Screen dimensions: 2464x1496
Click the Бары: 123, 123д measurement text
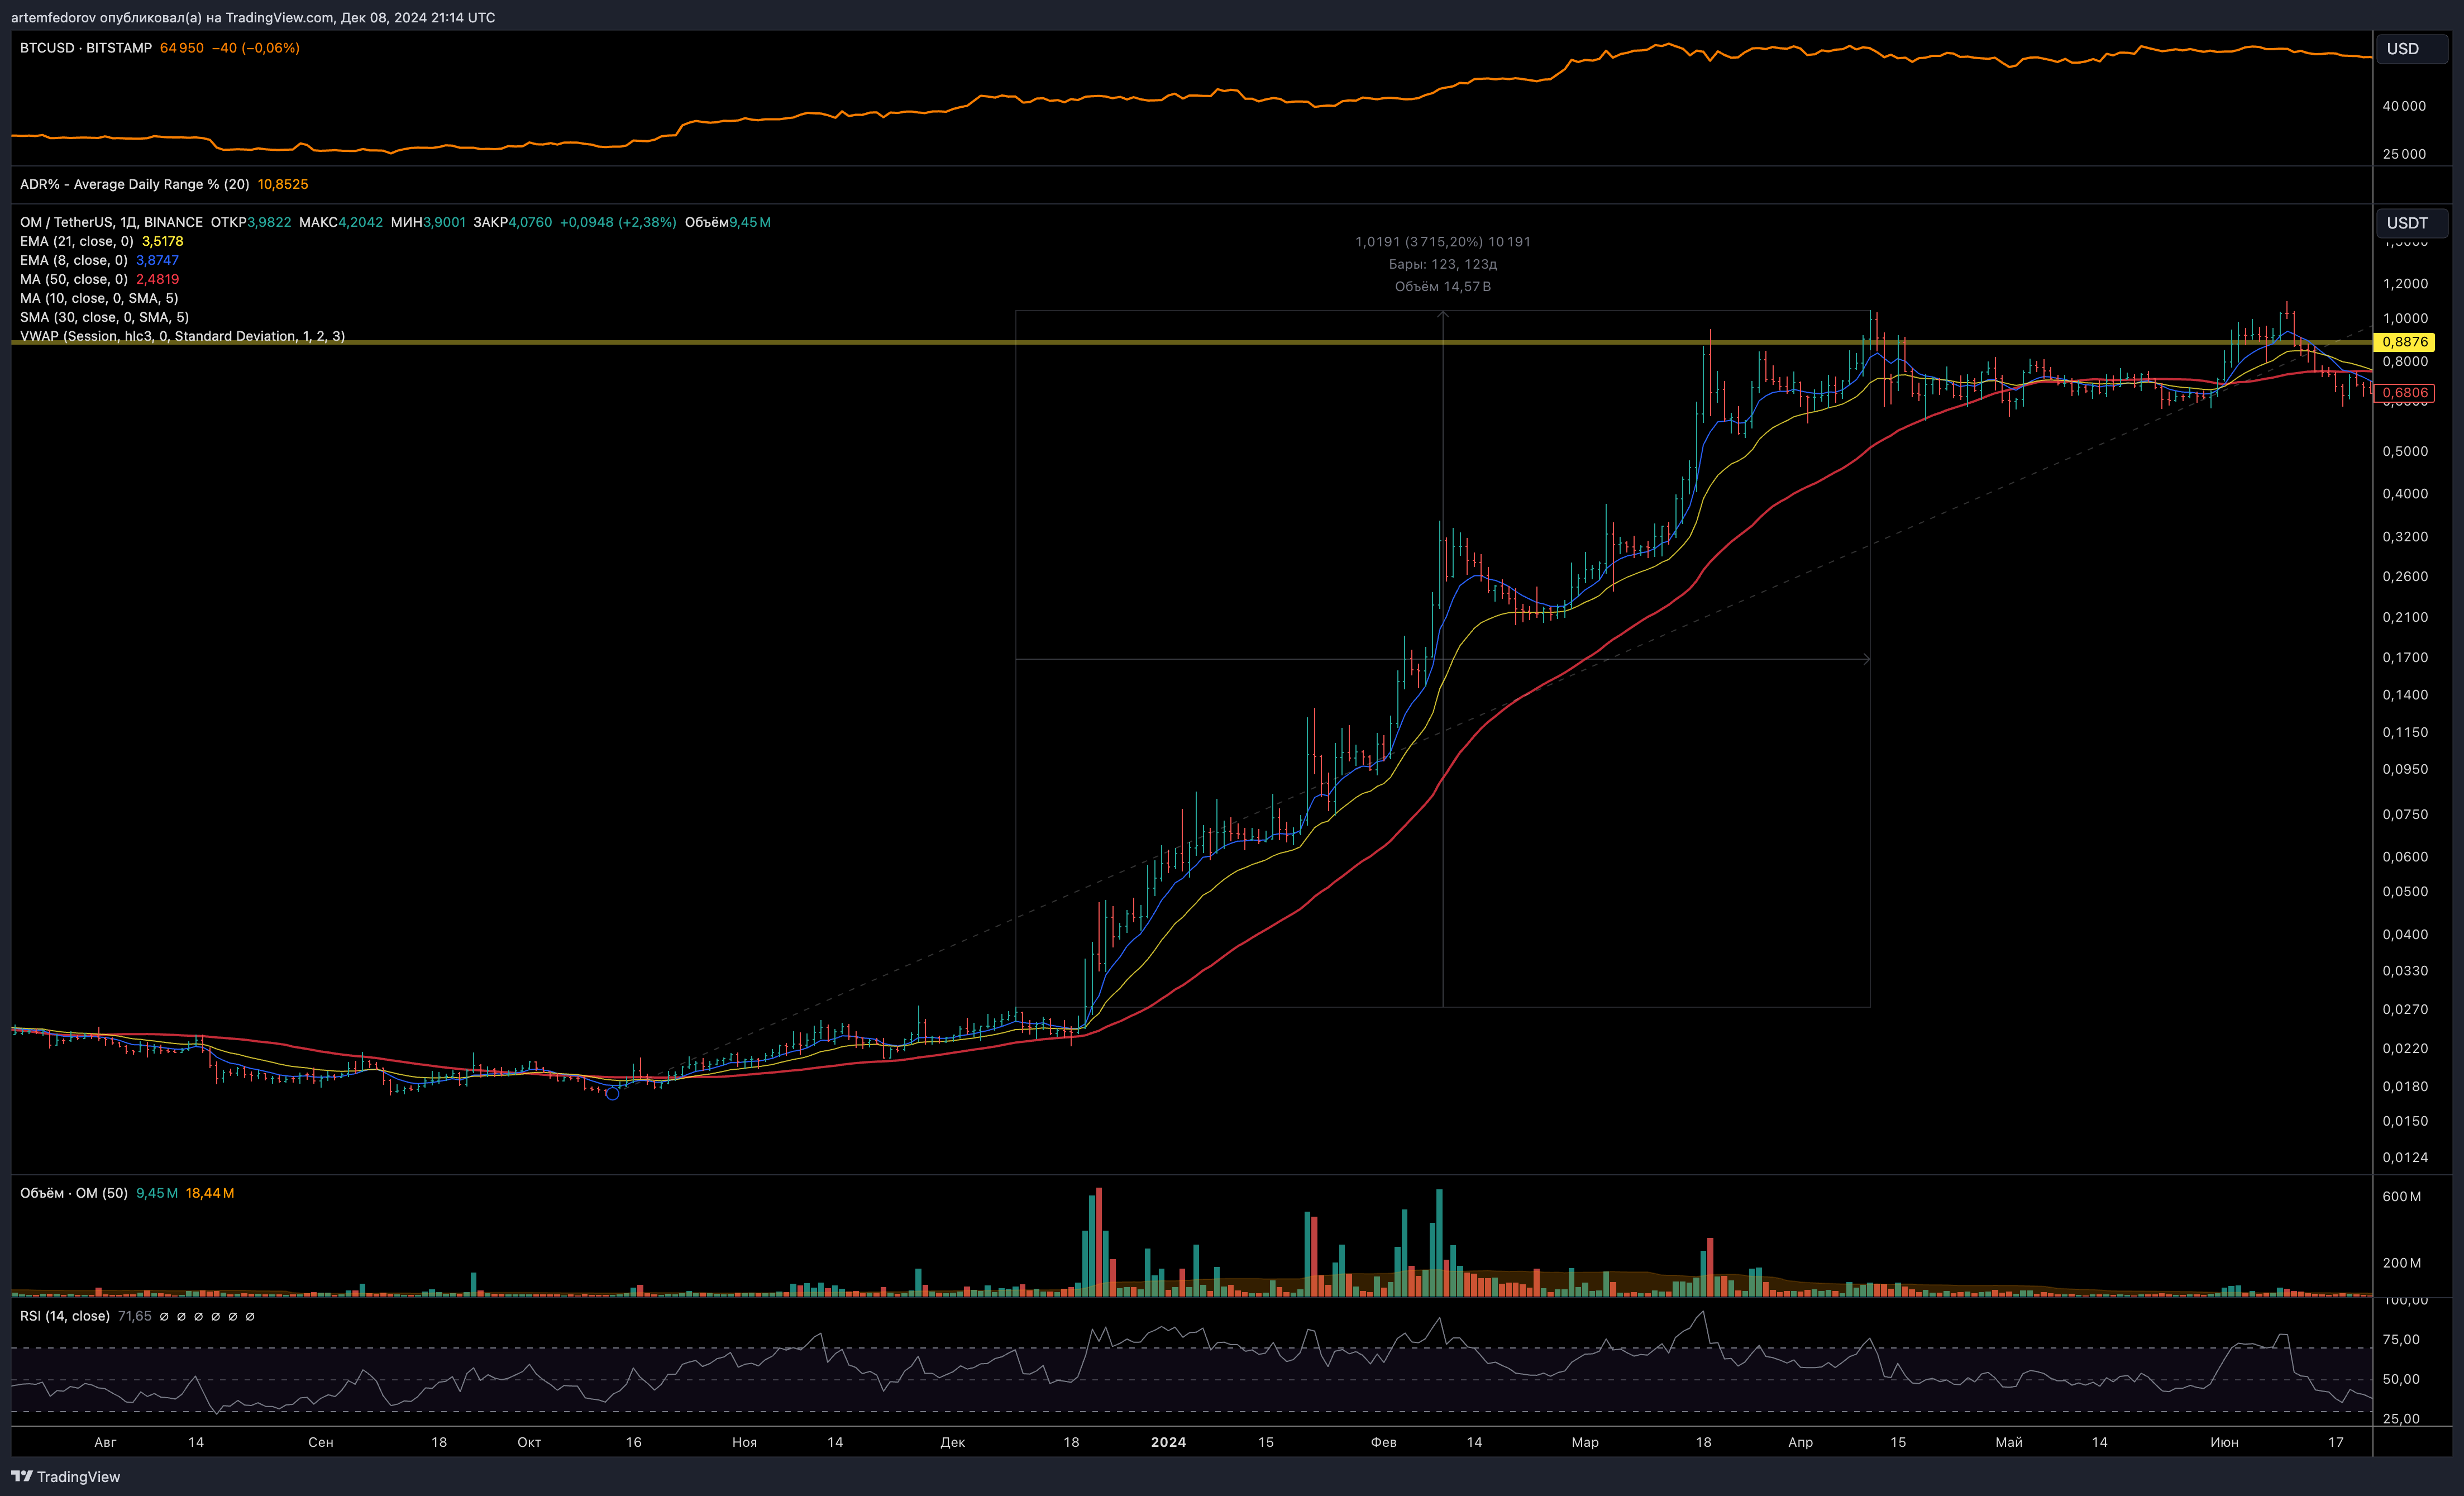pos(1442,264)
